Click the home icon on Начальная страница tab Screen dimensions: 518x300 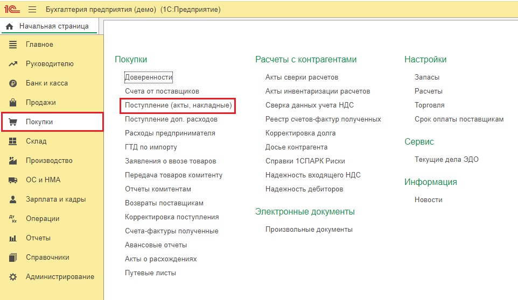[x=10, y=26]
